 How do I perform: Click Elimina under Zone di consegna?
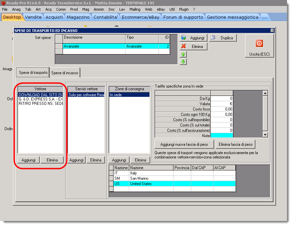[x=141, y=160]
